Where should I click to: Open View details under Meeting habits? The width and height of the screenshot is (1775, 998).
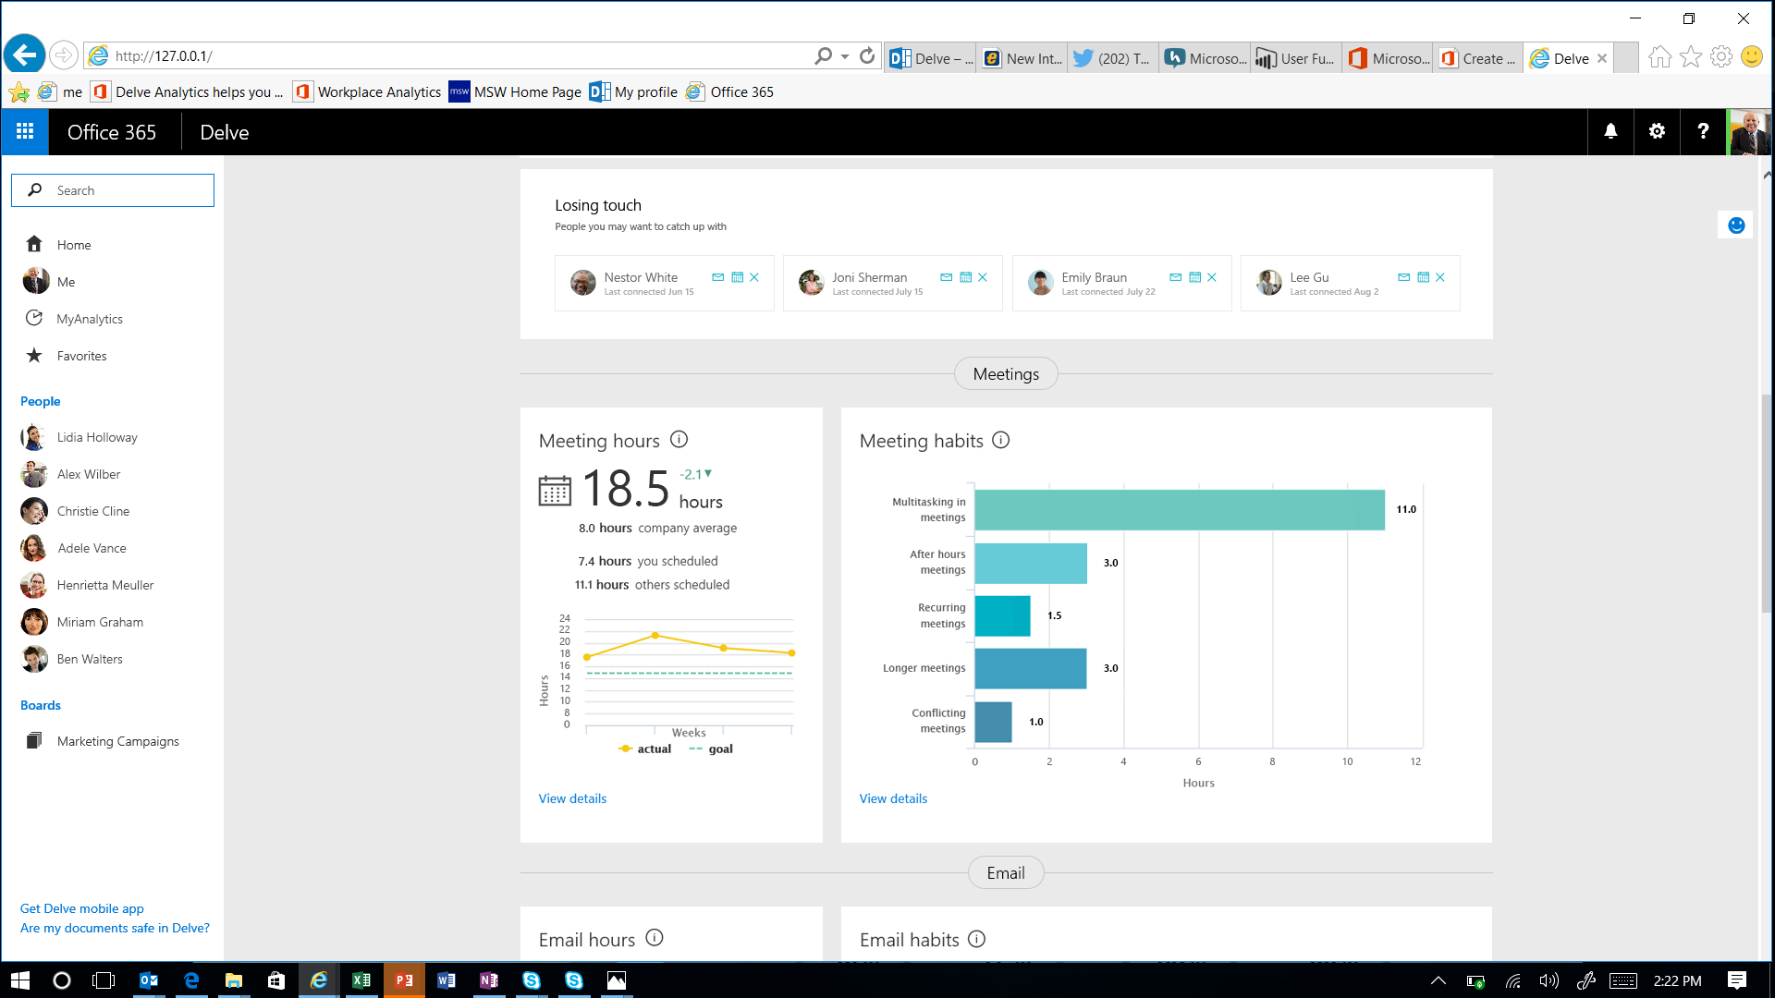pyautogui.click(x=893, y=798)
